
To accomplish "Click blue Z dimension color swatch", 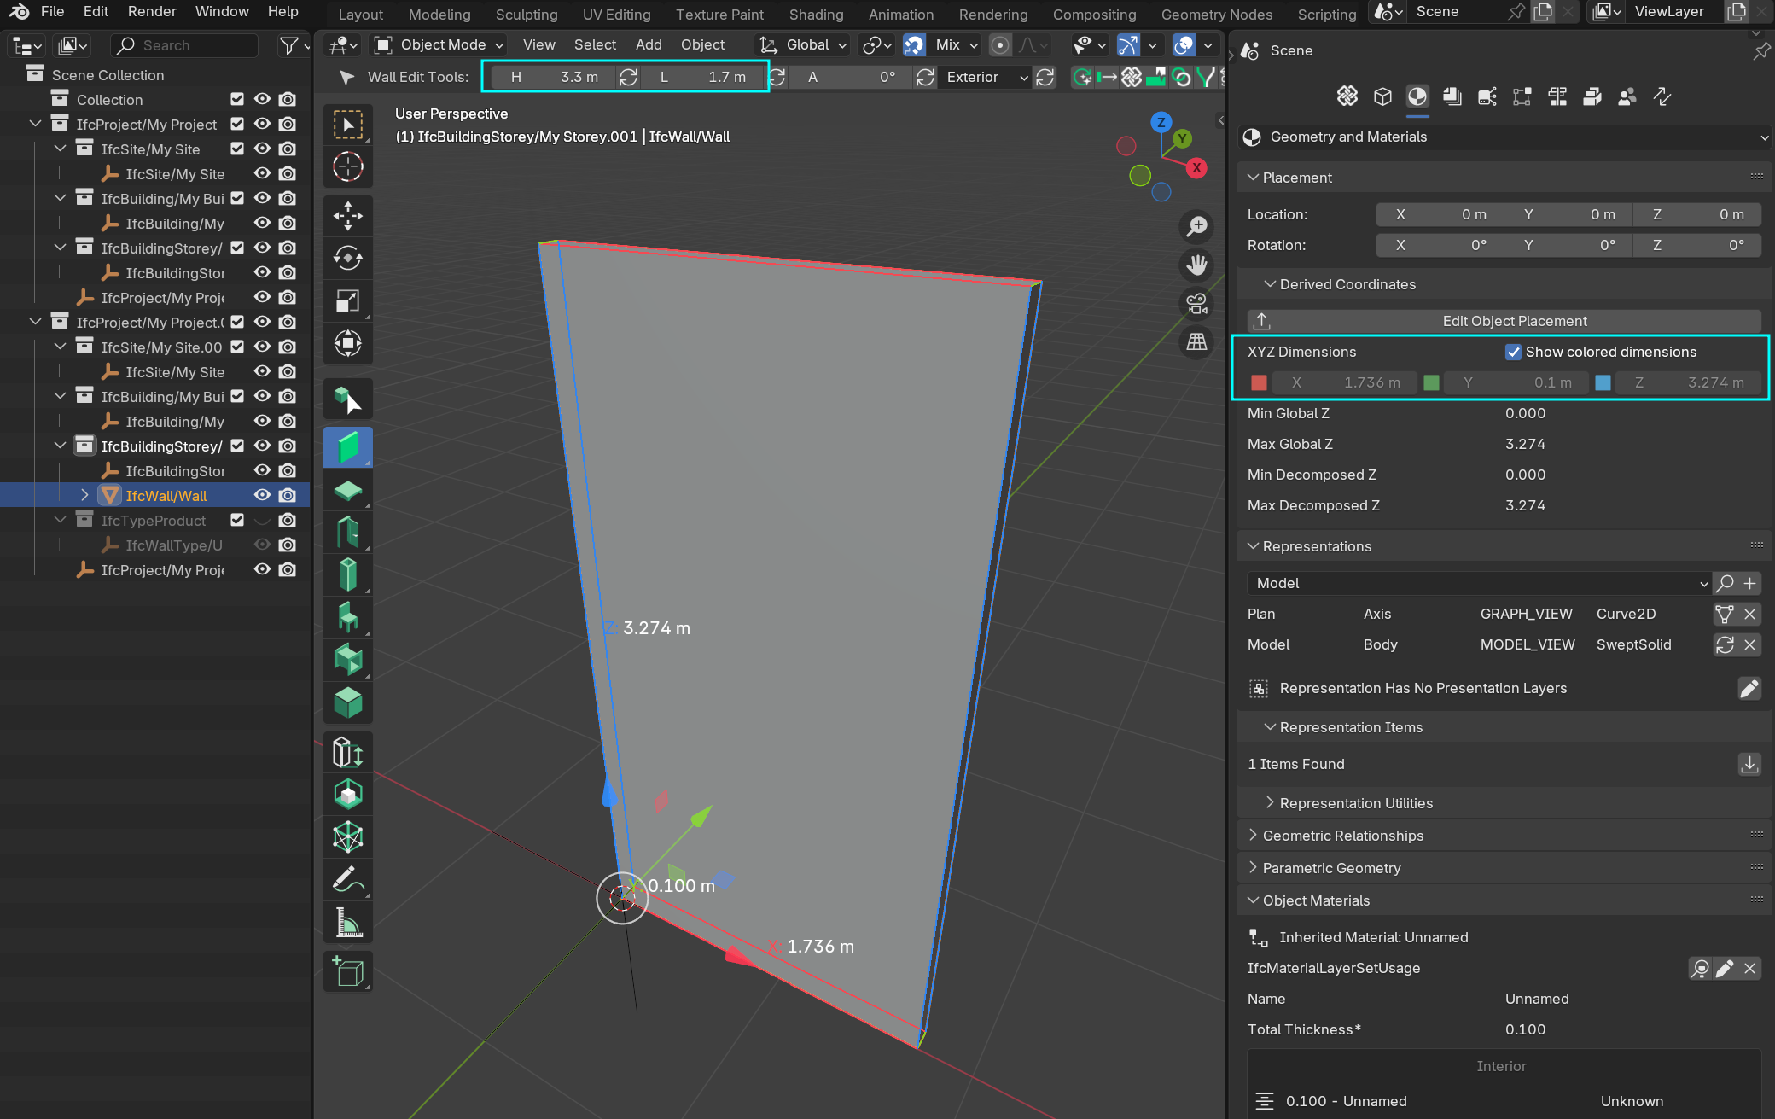I will (1603, 382).
